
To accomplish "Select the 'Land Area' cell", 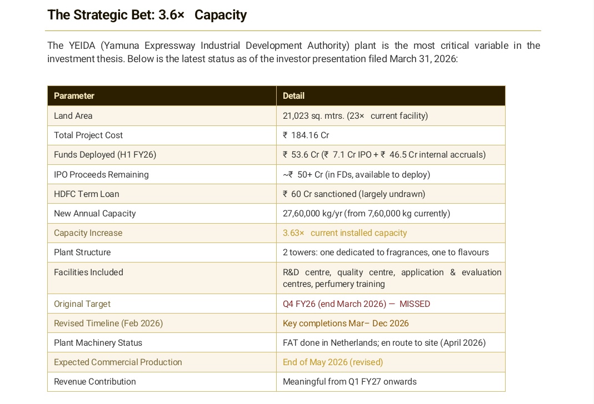I will tap(162, 116).
